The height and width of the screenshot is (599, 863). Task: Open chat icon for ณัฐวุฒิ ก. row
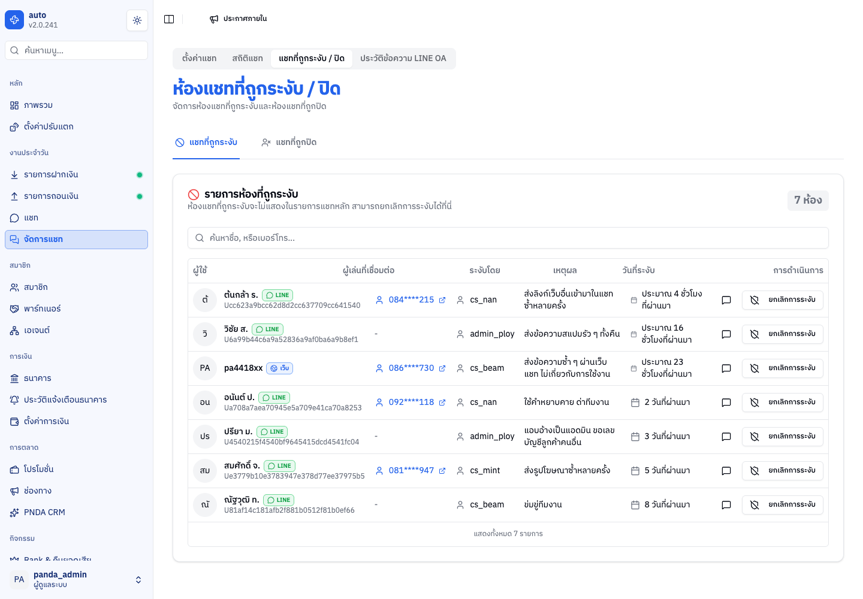pyautogui.click(x=726, y=505)
